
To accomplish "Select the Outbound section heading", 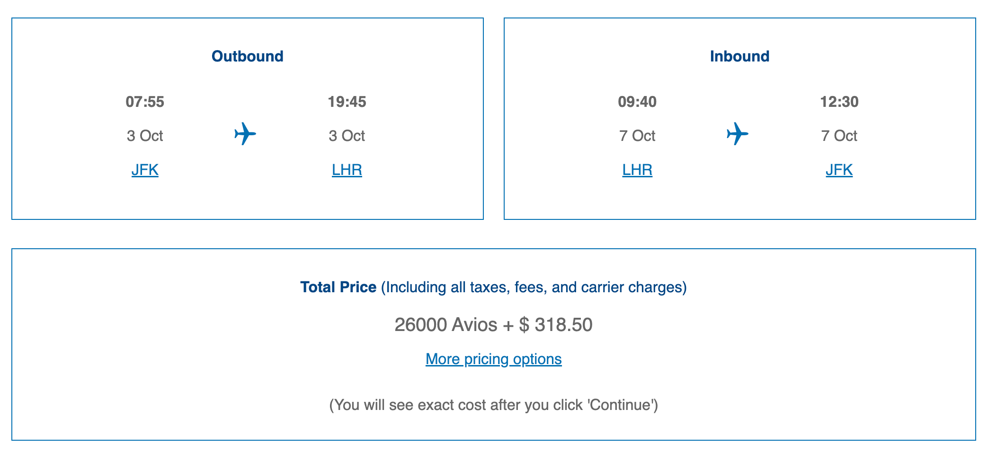I will tap(248, 56).
